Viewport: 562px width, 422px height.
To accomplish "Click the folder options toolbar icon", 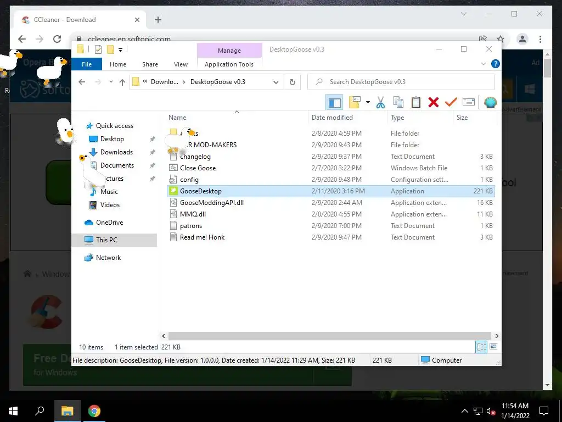I will (x=355, y=102).
